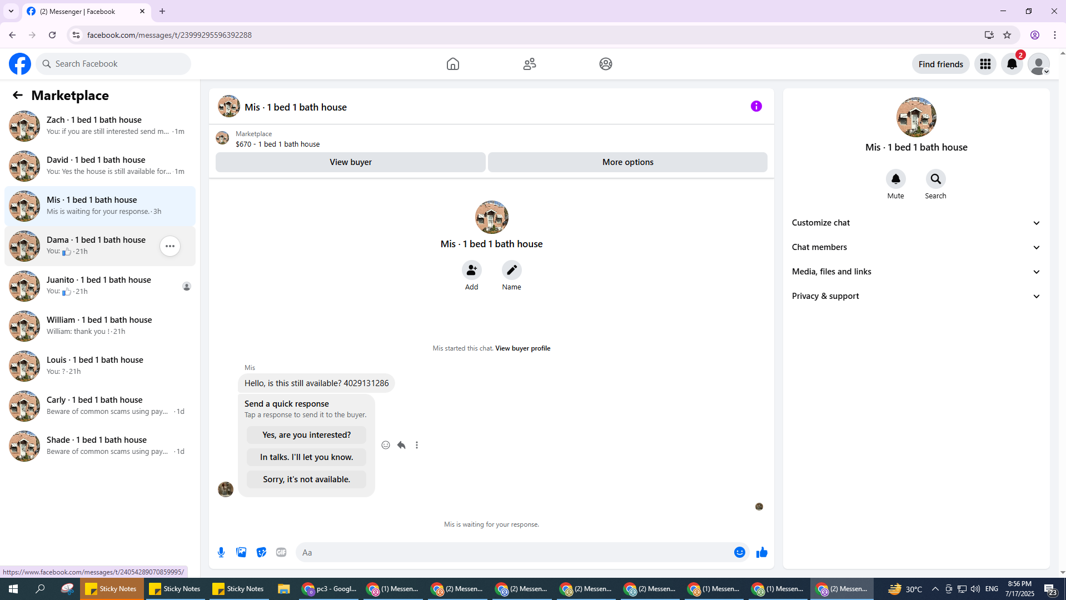The width and height of the screenshot is (1066, 600).
Task: Open the Chrome profile icon
Action: (1035, 35)
